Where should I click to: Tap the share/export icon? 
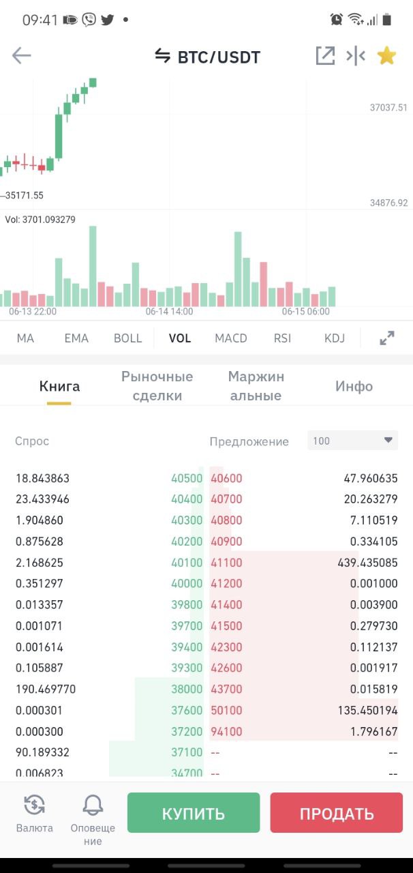325,56
